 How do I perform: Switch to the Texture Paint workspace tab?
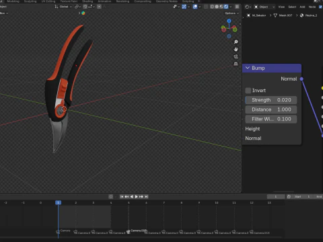tap(69, 1)
